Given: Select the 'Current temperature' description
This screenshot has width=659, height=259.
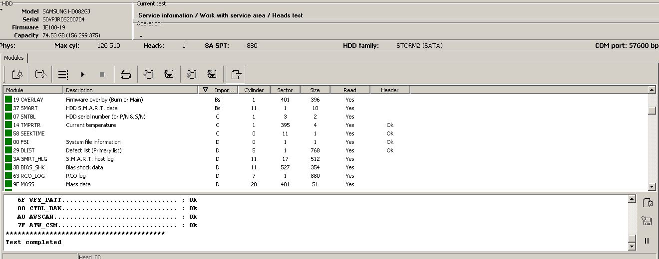Looking at the screenshot, I should click(91, 125).
